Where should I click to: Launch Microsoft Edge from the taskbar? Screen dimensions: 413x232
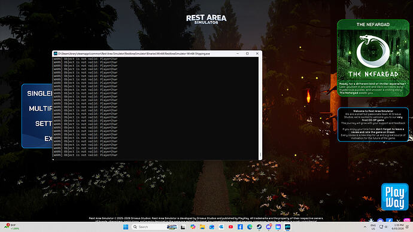point(250,227)
